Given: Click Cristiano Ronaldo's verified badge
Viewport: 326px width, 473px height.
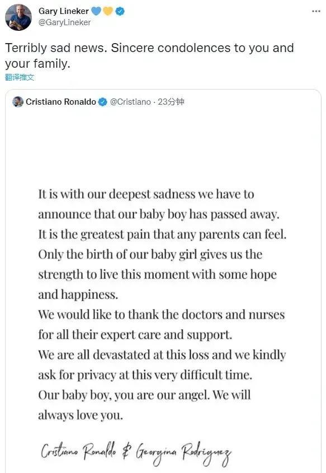Looking at the screenshot, I should tap(103, 102).
